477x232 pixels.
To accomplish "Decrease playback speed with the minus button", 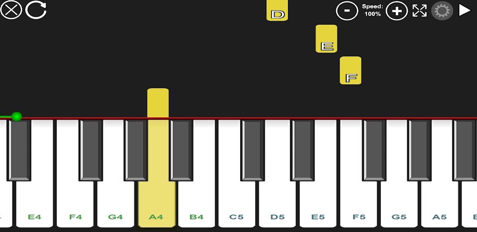I will [x=347, y=11].
